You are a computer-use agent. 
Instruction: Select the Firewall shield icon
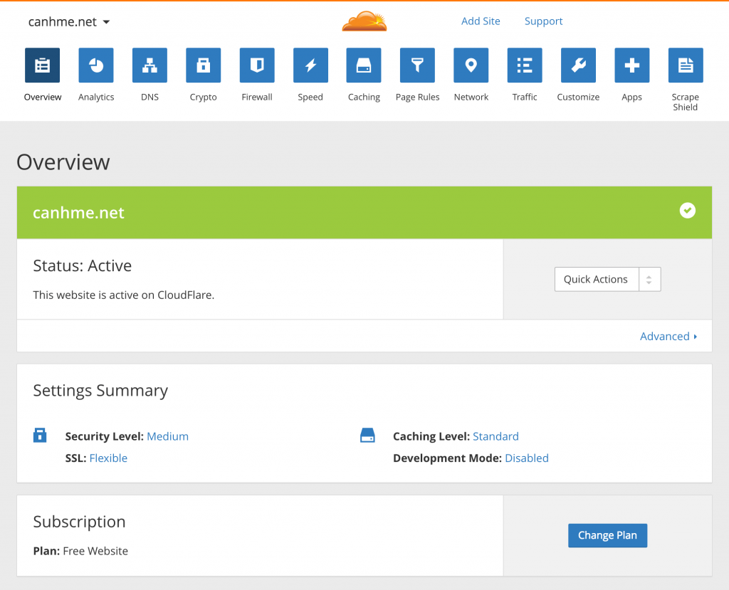[257, 65]
